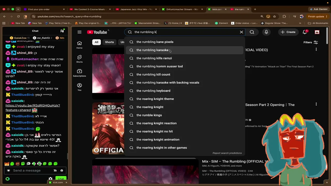Open Subscriptions in the YouTube sidebar

coord(79,73)
